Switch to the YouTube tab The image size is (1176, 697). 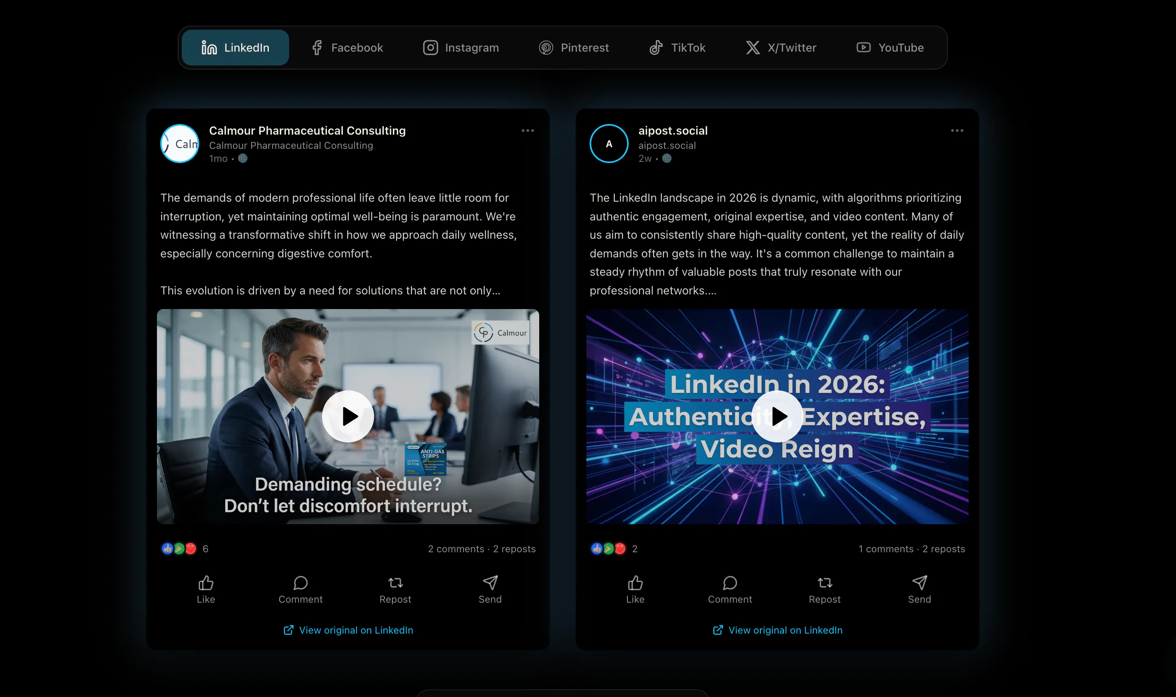pyautogui.click(x=890, y=48)
